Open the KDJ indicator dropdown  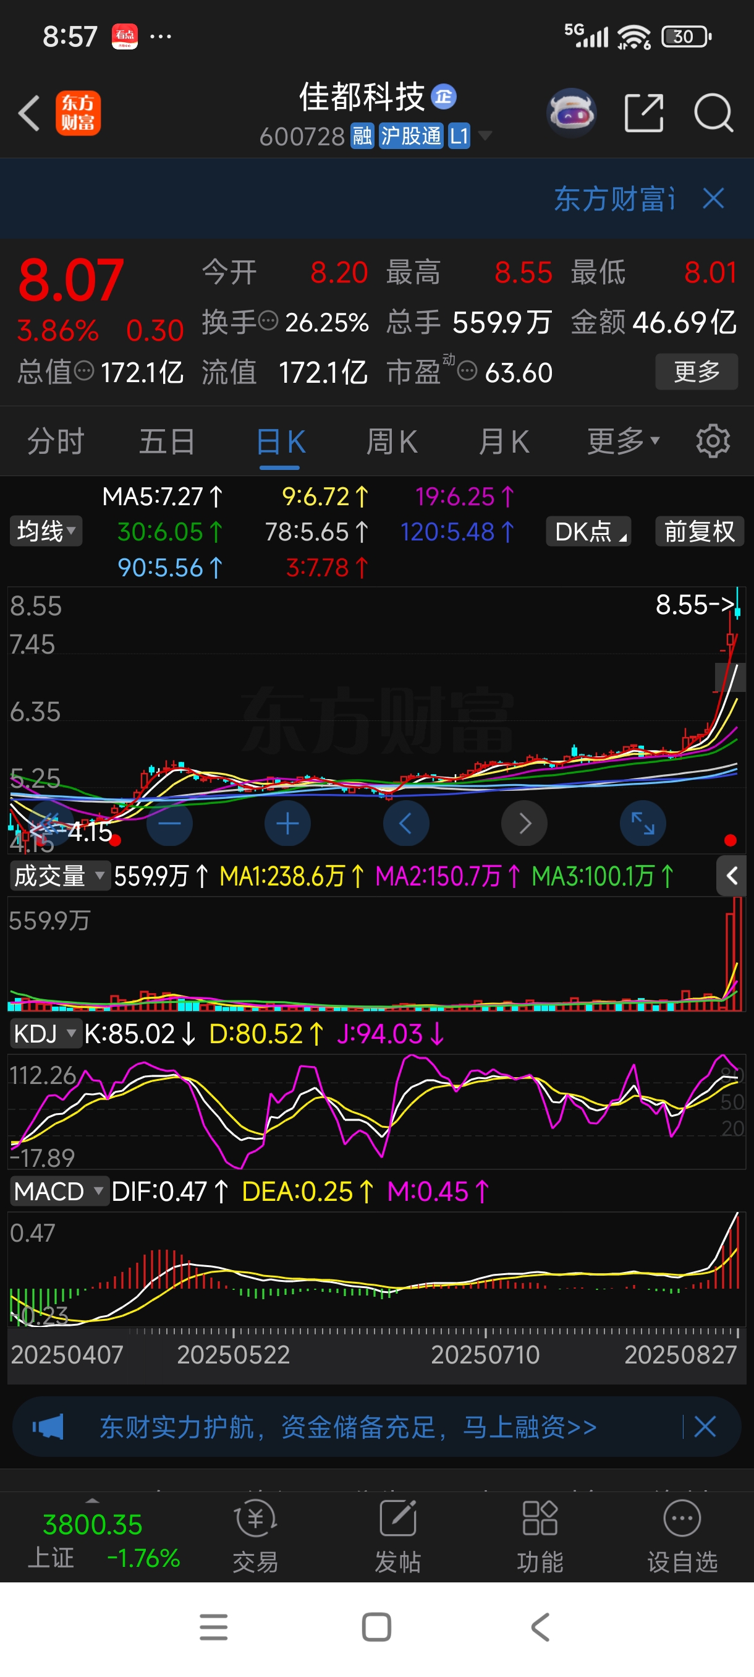click(x=46, y=1034)
